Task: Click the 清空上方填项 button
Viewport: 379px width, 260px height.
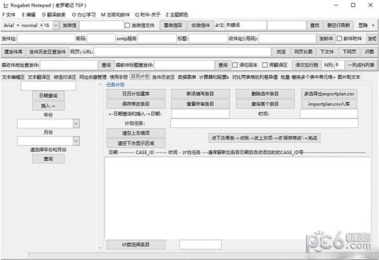Action: coord(136,133)
